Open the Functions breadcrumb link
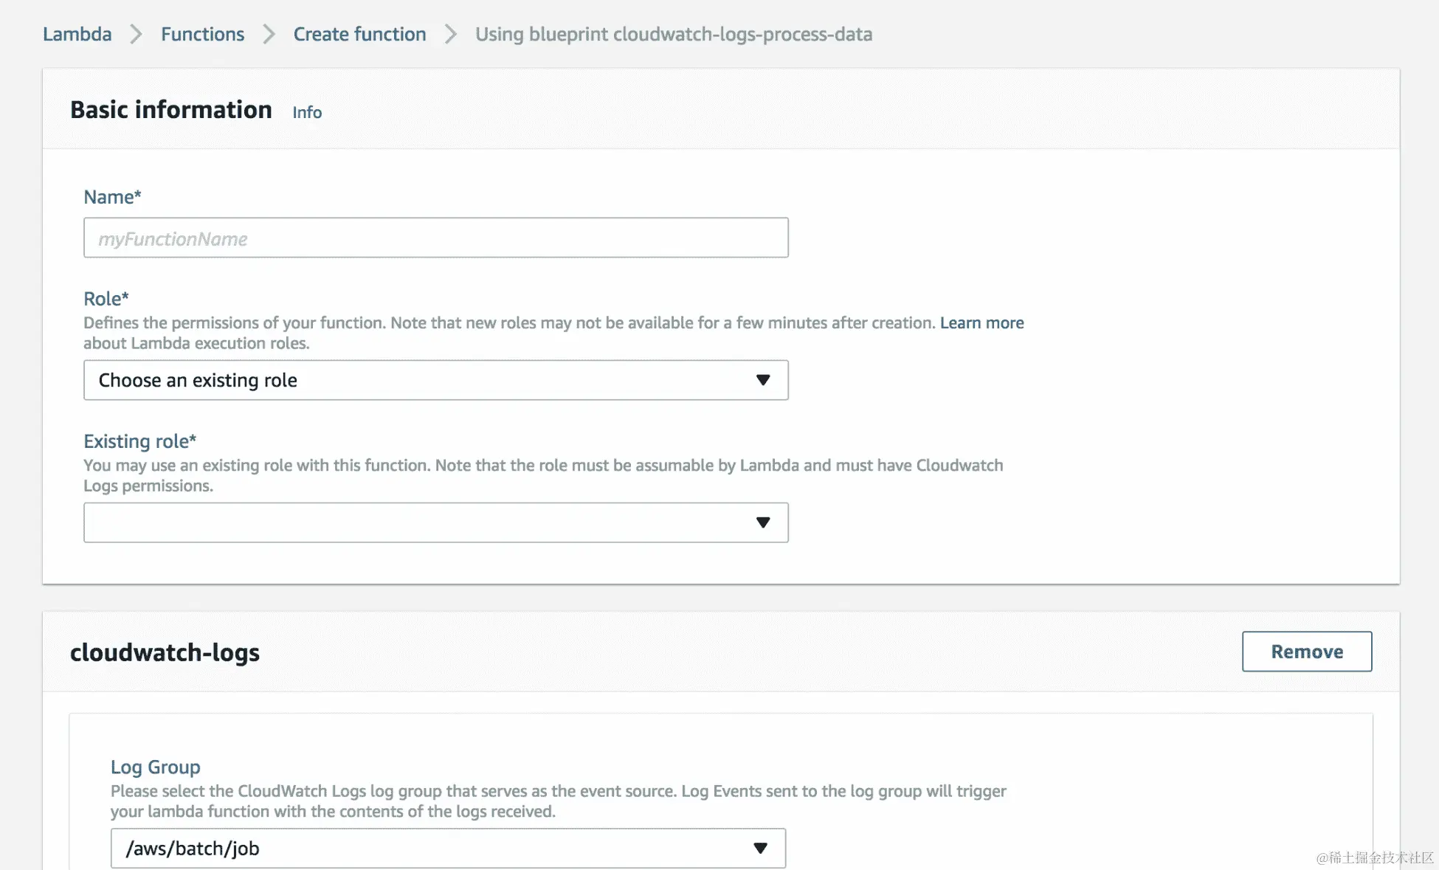This screenshot has width=1439, height=870. (202, 34)
